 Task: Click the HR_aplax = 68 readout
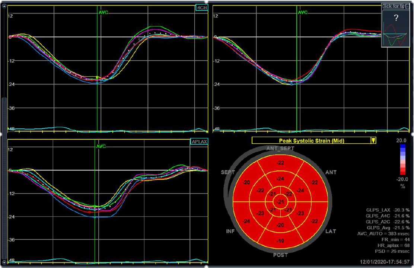pyautogui.click(x=394, y=246)
